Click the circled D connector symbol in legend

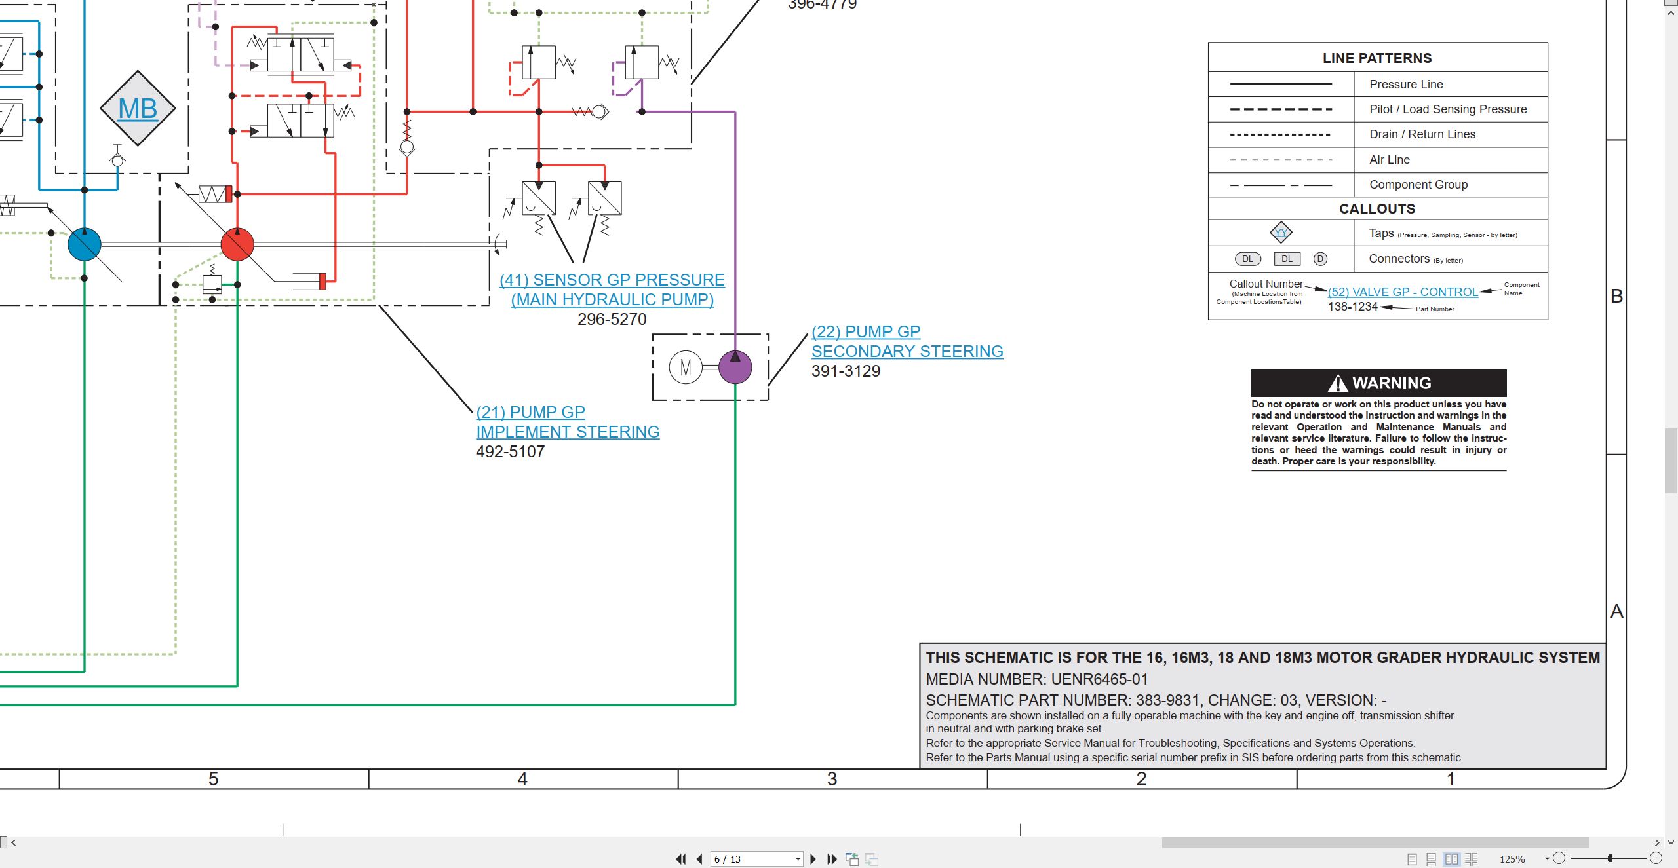1320,259
